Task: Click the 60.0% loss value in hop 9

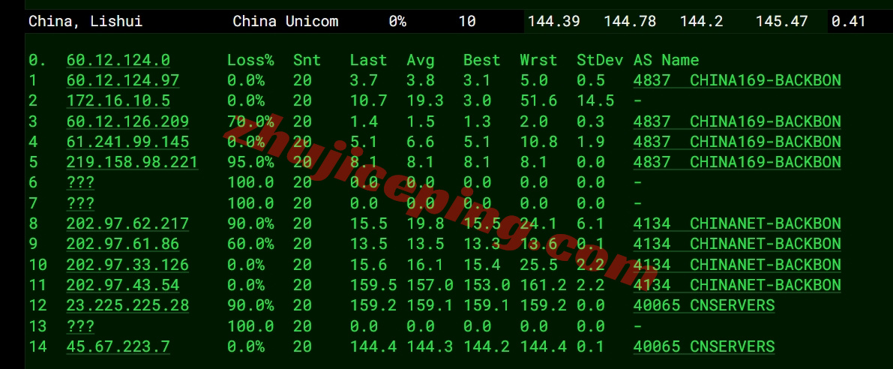Action: [250, 244]
